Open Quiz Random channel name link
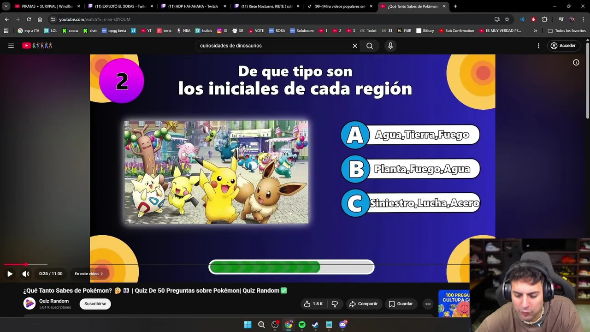The width and height of the screenshot is (590, 332). pyautogui.click(x=54, y=301)
